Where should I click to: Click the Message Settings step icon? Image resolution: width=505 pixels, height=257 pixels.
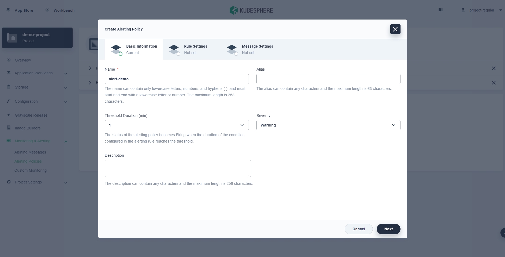[x=232, y=49]
